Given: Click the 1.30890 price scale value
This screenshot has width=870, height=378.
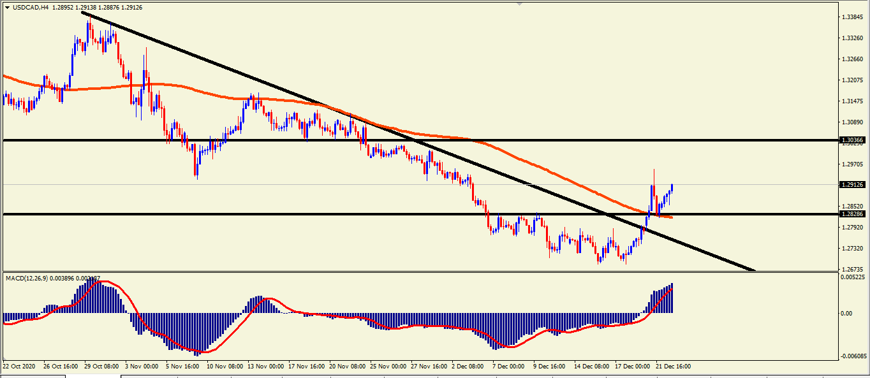Looking at the screenshot, I should tap(853, 122).
